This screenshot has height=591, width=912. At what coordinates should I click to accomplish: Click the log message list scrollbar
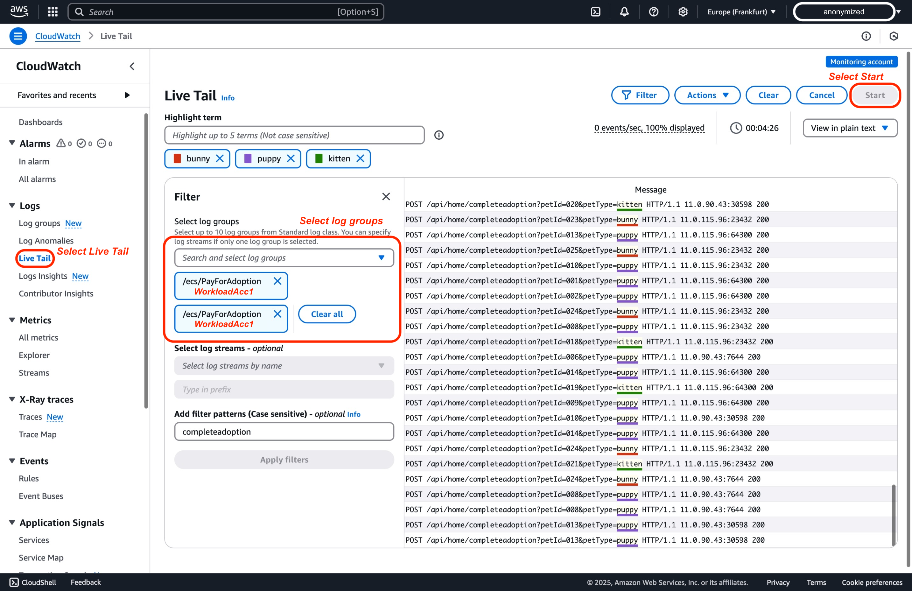point(894,515)
